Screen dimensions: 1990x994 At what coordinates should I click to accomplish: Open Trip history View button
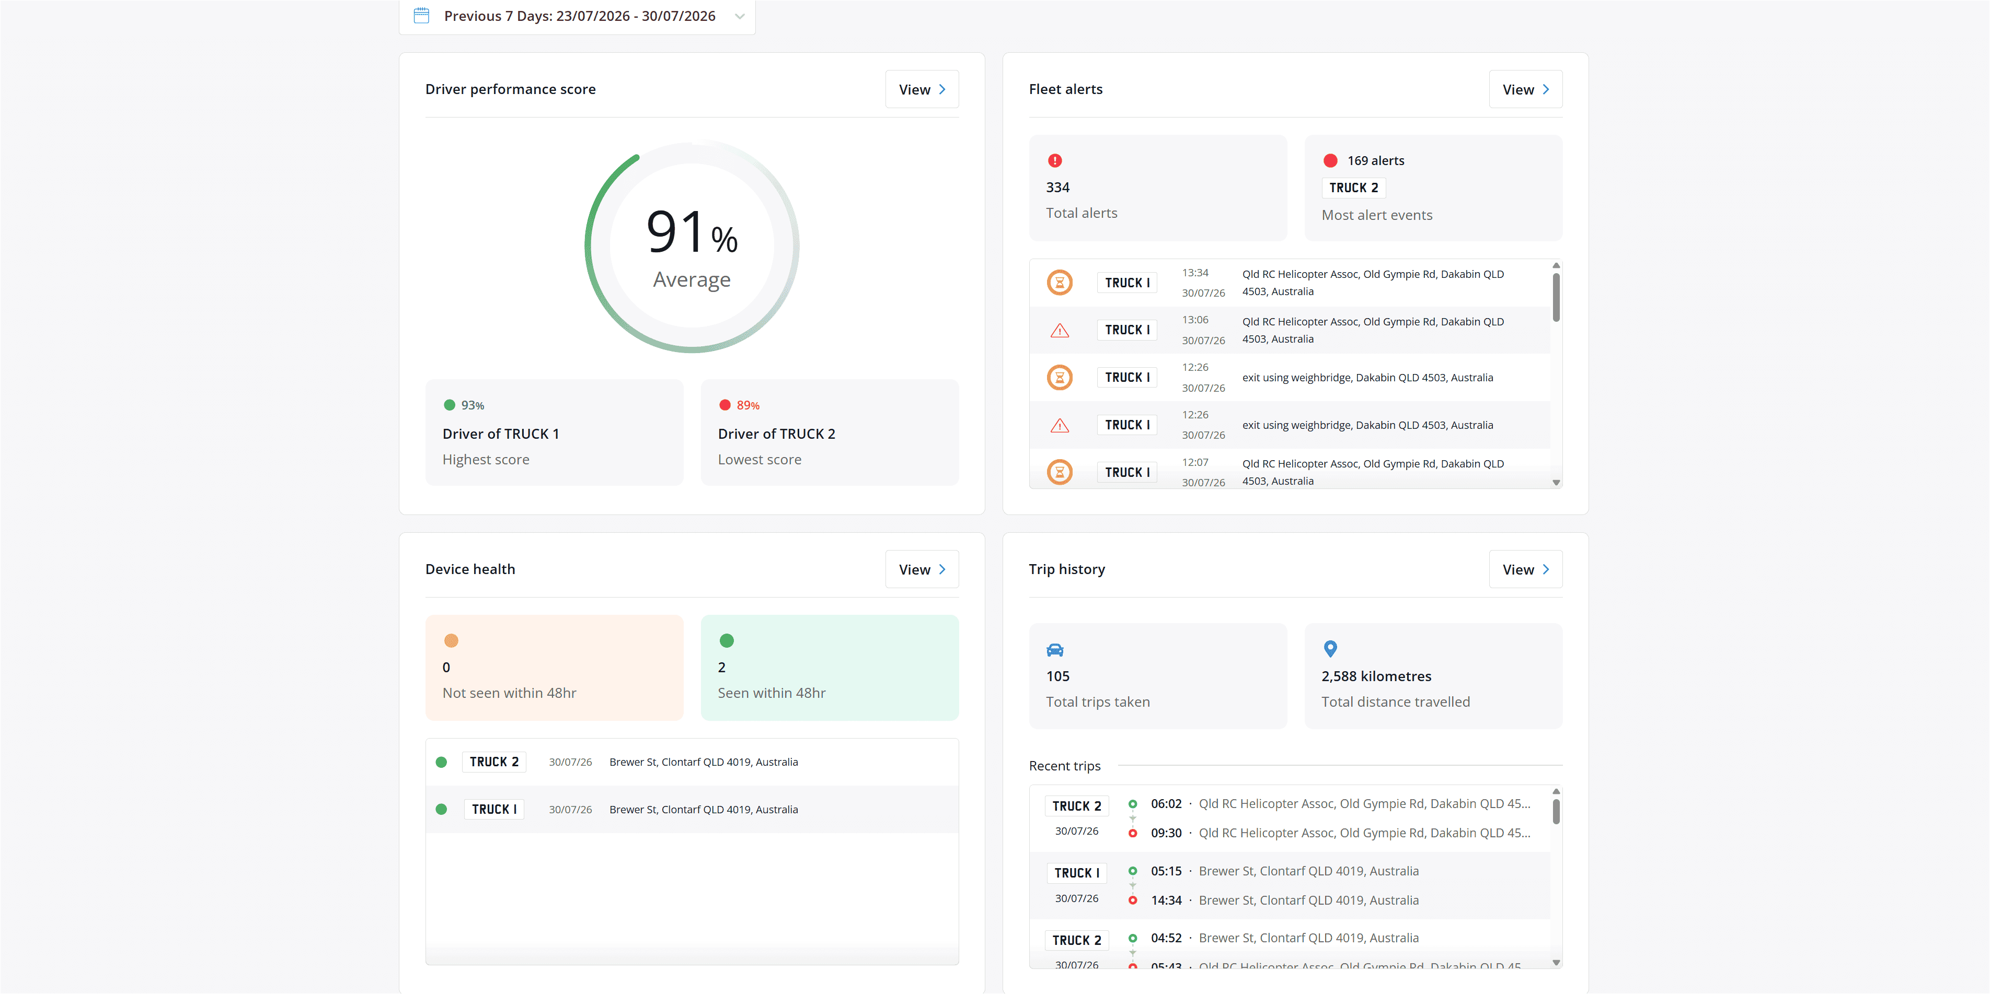click(1525, 569)
